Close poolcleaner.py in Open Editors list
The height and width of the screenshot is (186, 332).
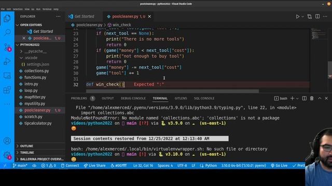pos(24,38)
